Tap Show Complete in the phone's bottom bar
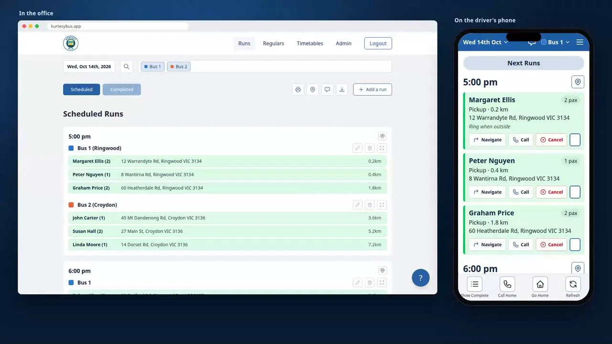This screenshot has height=344, width=612. (x=474, y=287)
